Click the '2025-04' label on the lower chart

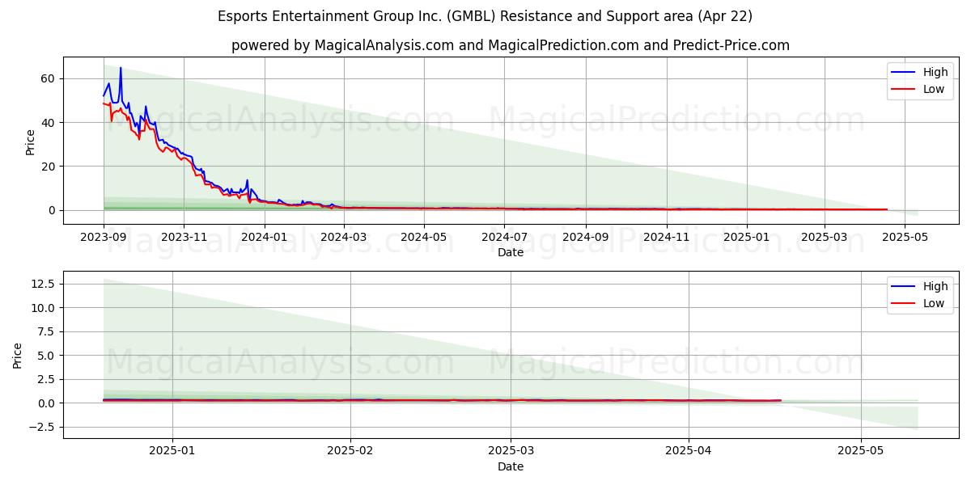pyautogui.click(x=689, y=451)
